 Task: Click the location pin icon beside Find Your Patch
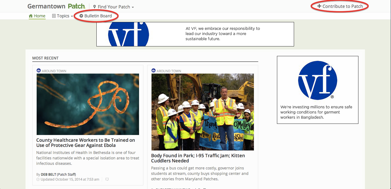click(x=94, y=7)
